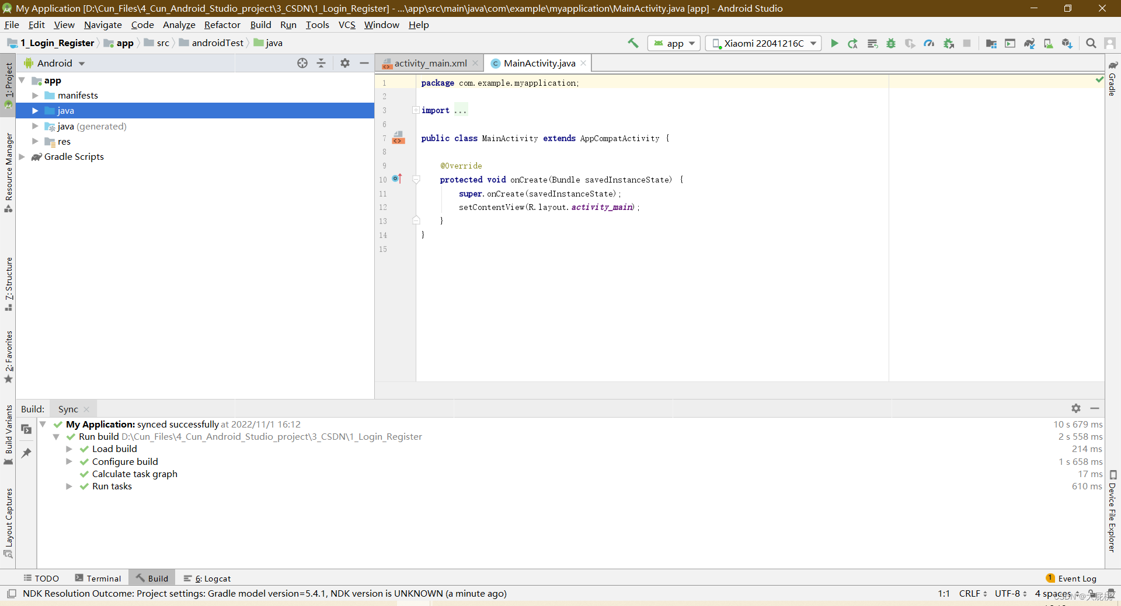Screen dimensions: 1121x606
Task: Click the override gutter marker on line 10
Action: pos(397,179)
